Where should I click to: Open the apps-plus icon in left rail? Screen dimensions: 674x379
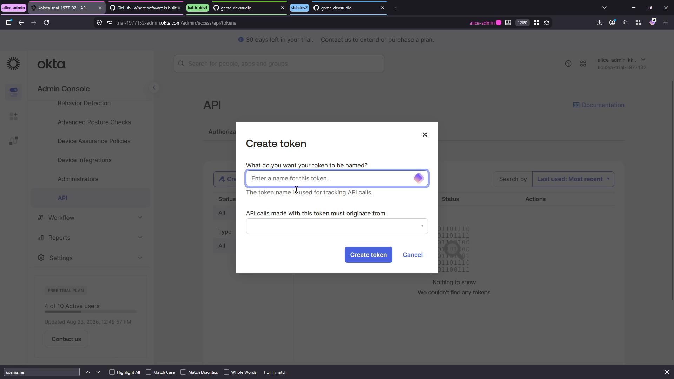(x=14, y=116)
